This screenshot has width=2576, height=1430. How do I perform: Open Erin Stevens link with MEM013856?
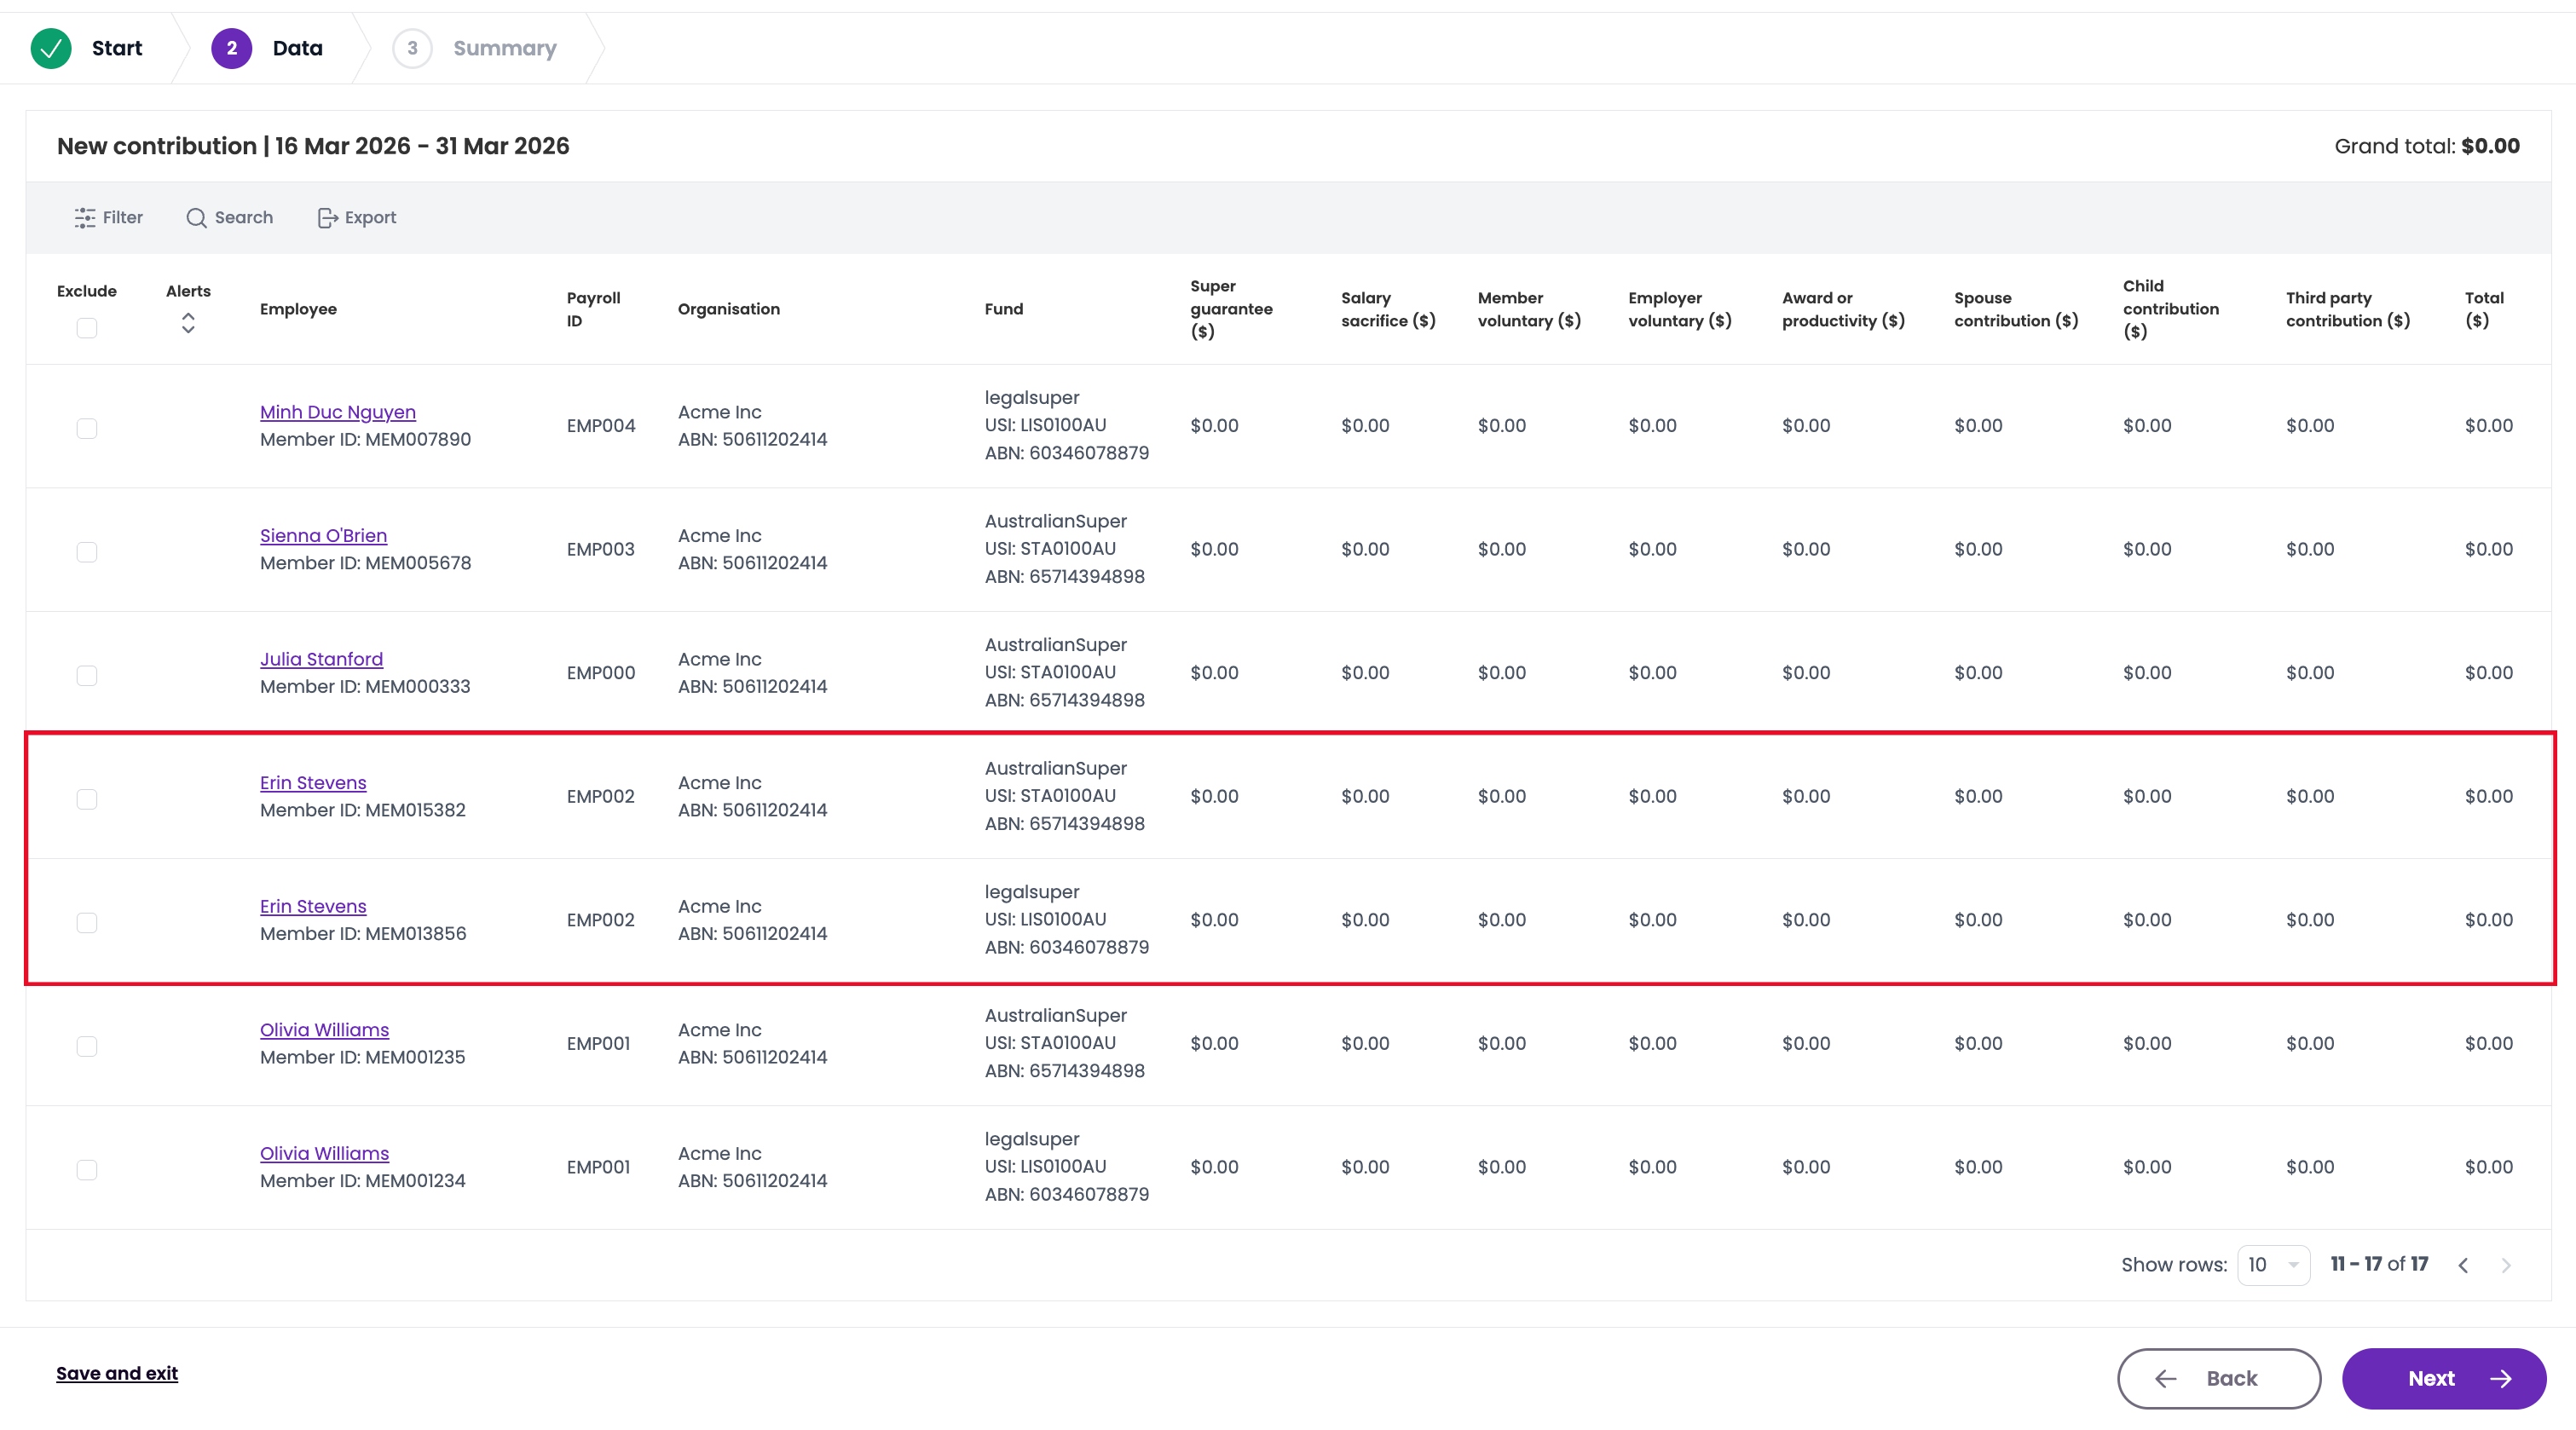pyautogui.click(x=313, y=906)
